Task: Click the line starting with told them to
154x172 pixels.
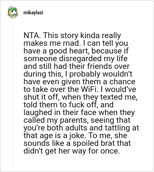Action: [69, 105]
